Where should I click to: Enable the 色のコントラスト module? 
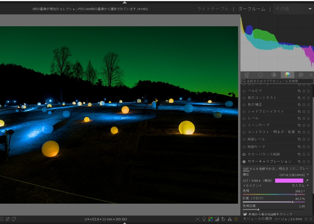(x=244, y=98)
